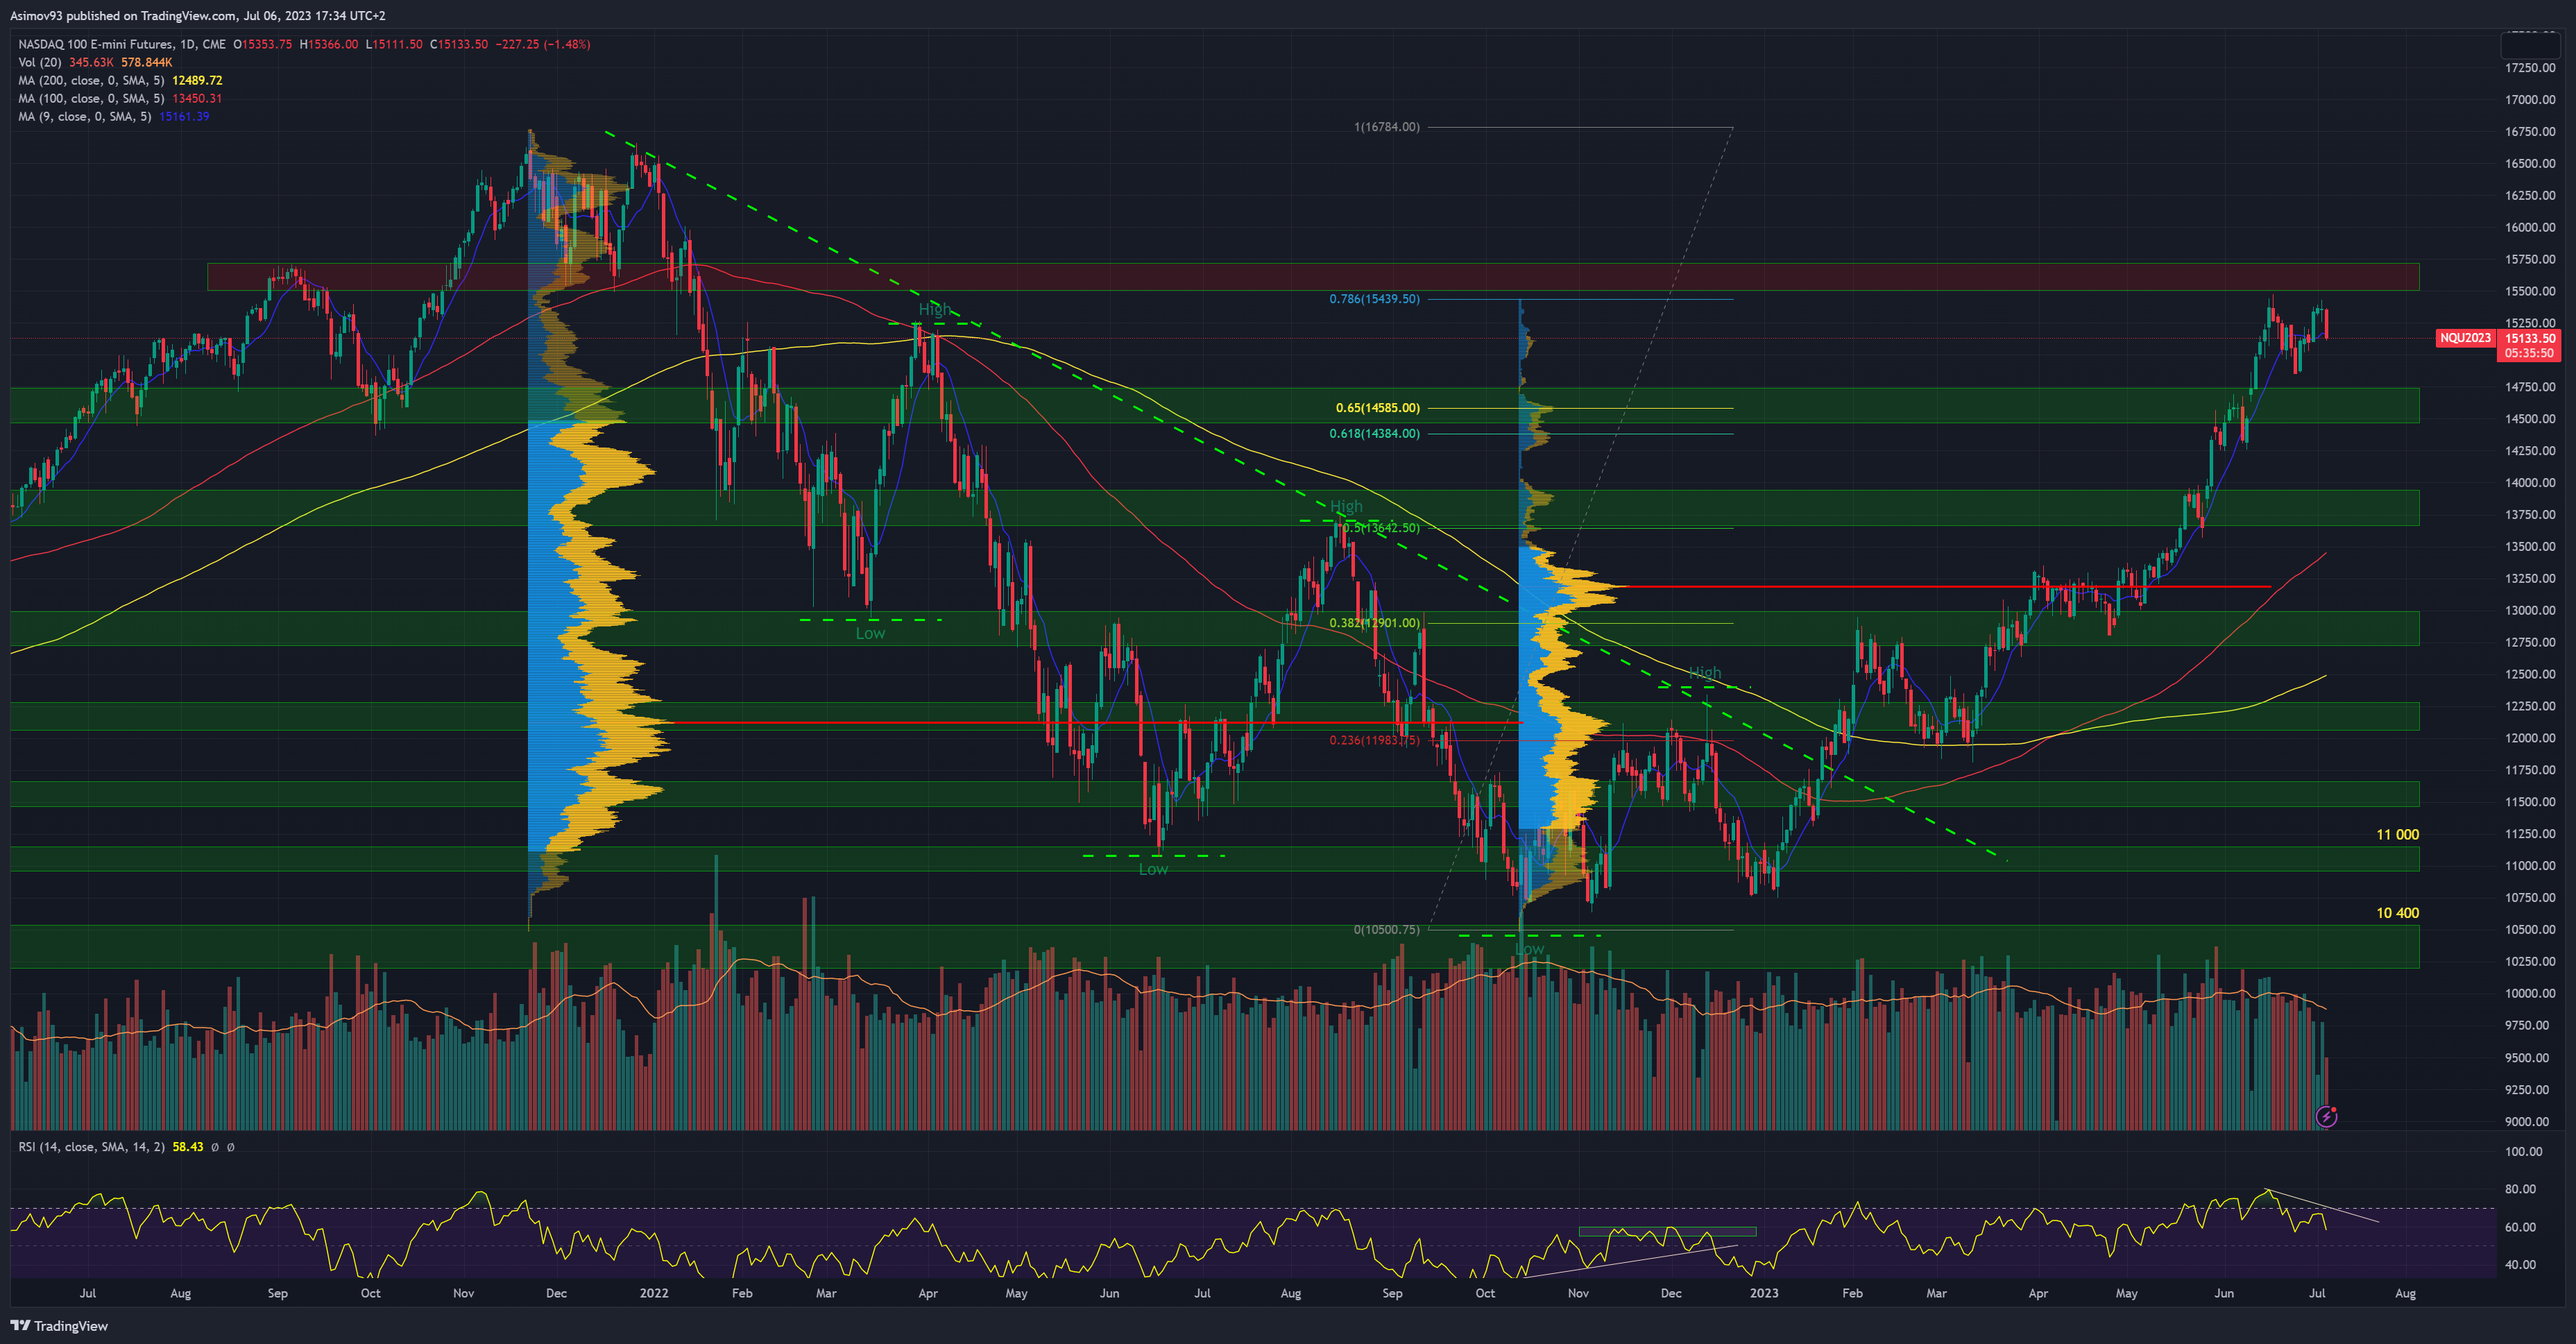Click the 0.618(14384.00) Fibonacci label

1373,434
